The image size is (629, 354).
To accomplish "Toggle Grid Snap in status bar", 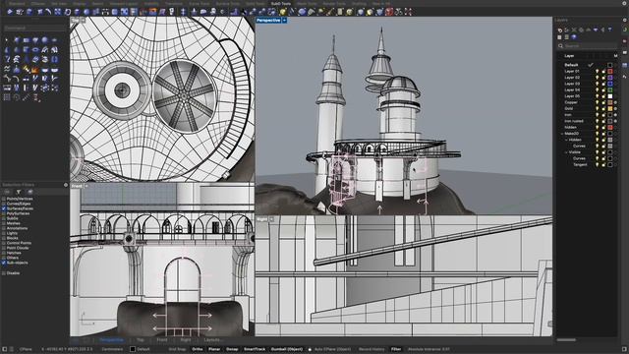I will [177, 349].
